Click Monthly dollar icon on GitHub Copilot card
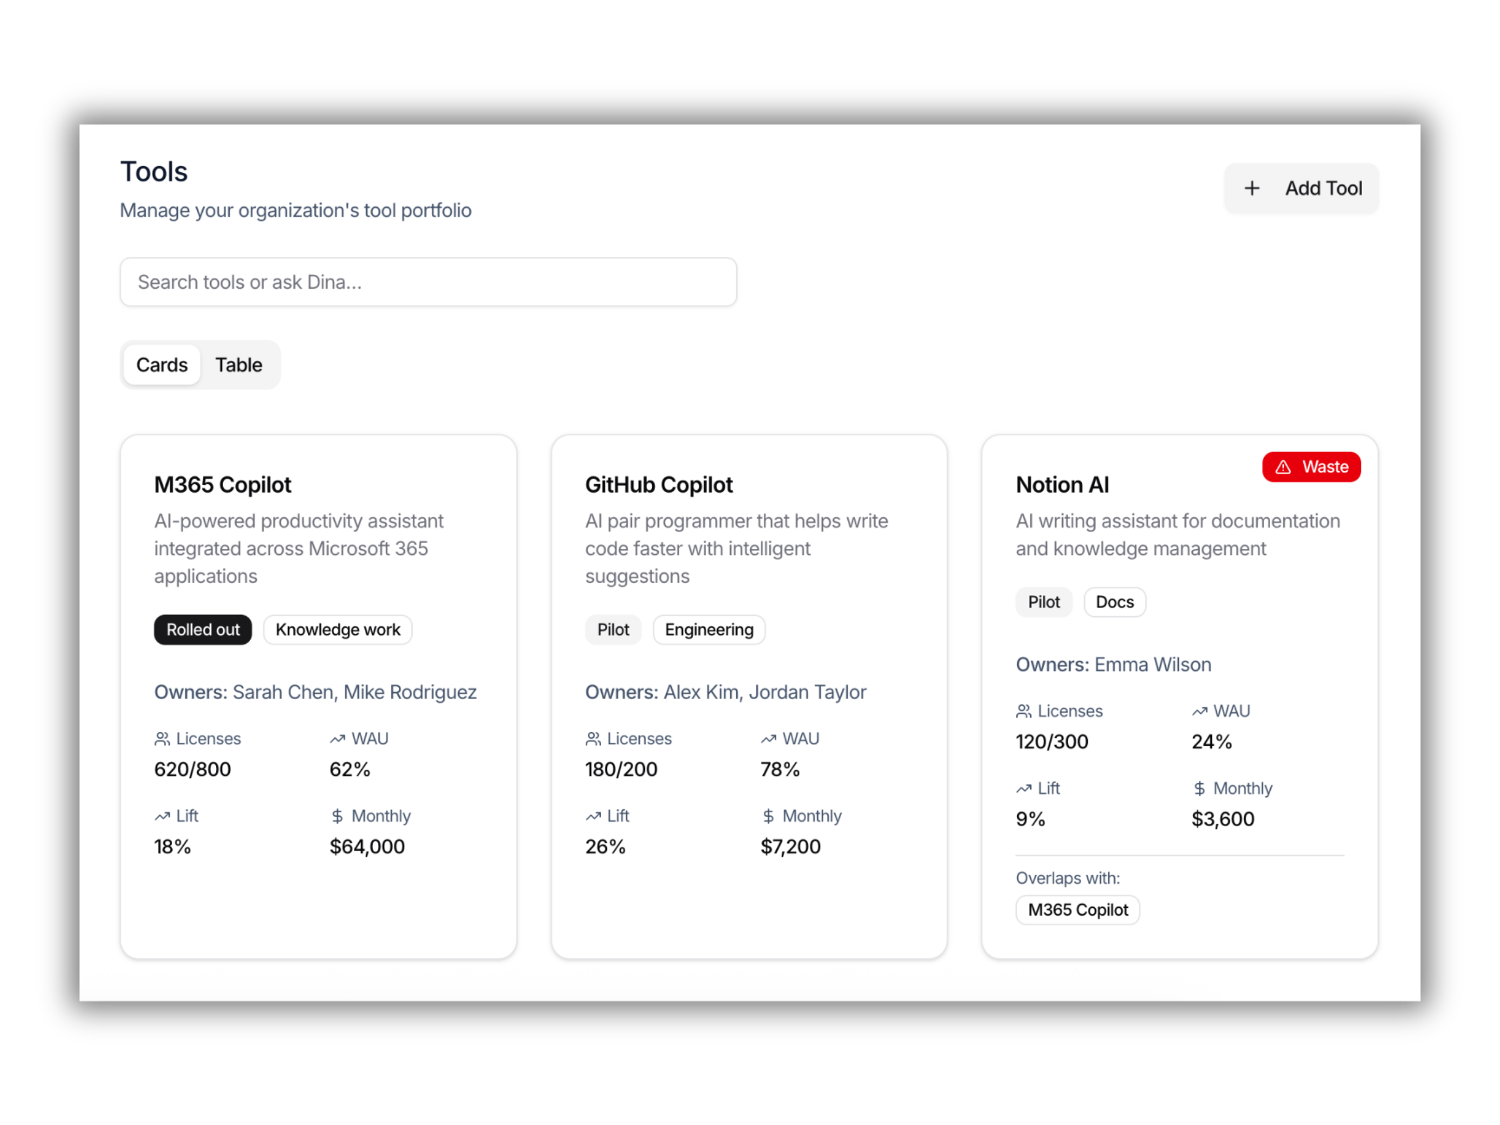 (x=767, y=816)
